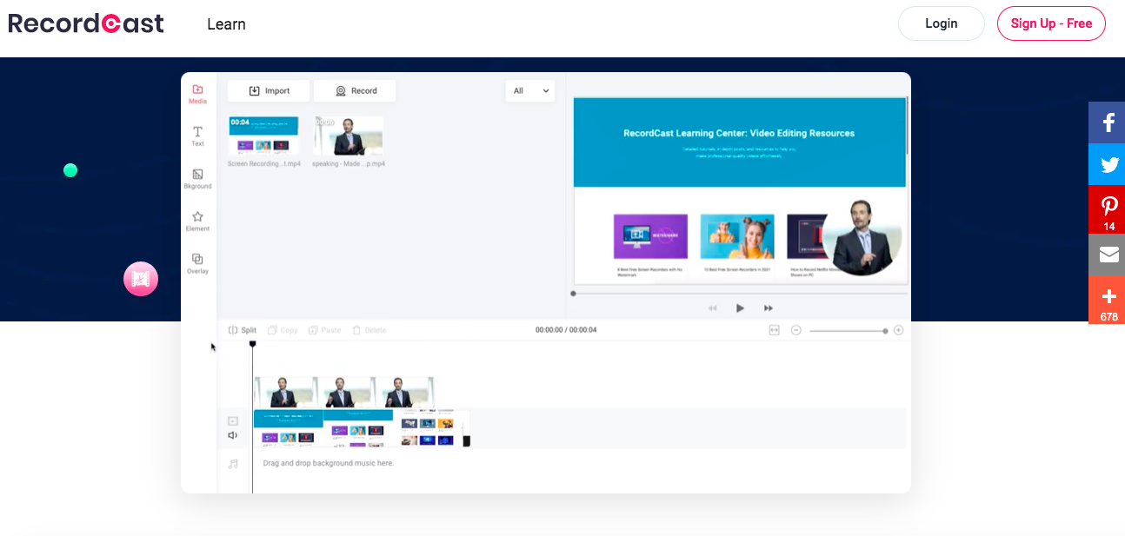The height and width of the screenshot is (536, 1125).
Task: Play the preview video
Action: tap(740, 308)
